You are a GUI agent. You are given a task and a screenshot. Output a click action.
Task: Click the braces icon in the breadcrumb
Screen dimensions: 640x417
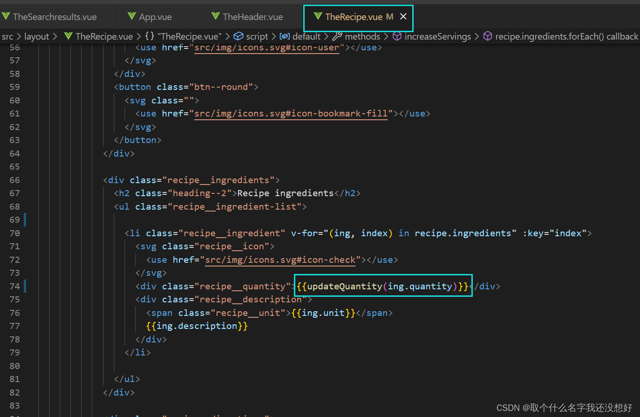[150, 36]
